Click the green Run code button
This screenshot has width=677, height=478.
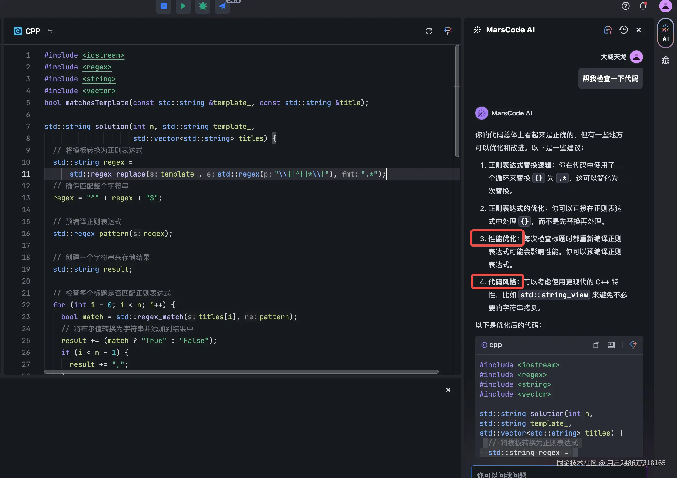pyautogui.click(x=183, y=6)
